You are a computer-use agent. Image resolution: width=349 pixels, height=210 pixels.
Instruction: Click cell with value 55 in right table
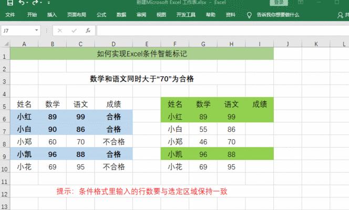[x=203, y=129]
